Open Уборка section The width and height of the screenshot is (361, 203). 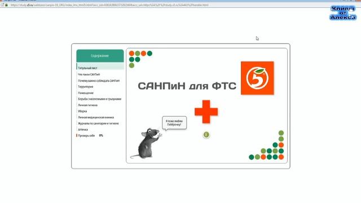(x=82, y=111)
